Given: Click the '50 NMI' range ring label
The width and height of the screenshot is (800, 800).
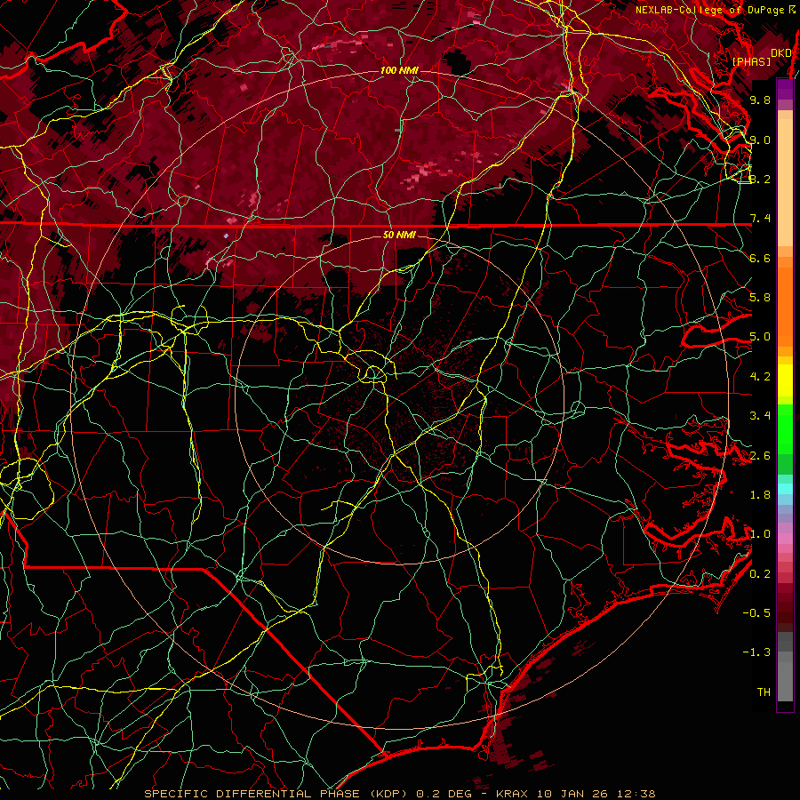Looking at the screenshot, I should [399, 235].
